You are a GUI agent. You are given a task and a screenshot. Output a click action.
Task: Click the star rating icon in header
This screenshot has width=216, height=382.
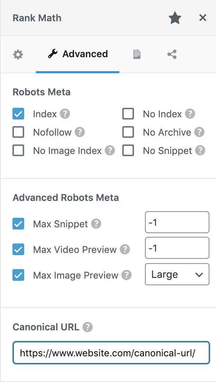tap(175, 17)
